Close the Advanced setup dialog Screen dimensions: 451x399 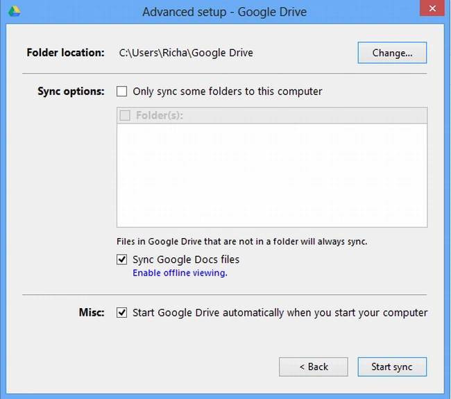coord(432,8)
